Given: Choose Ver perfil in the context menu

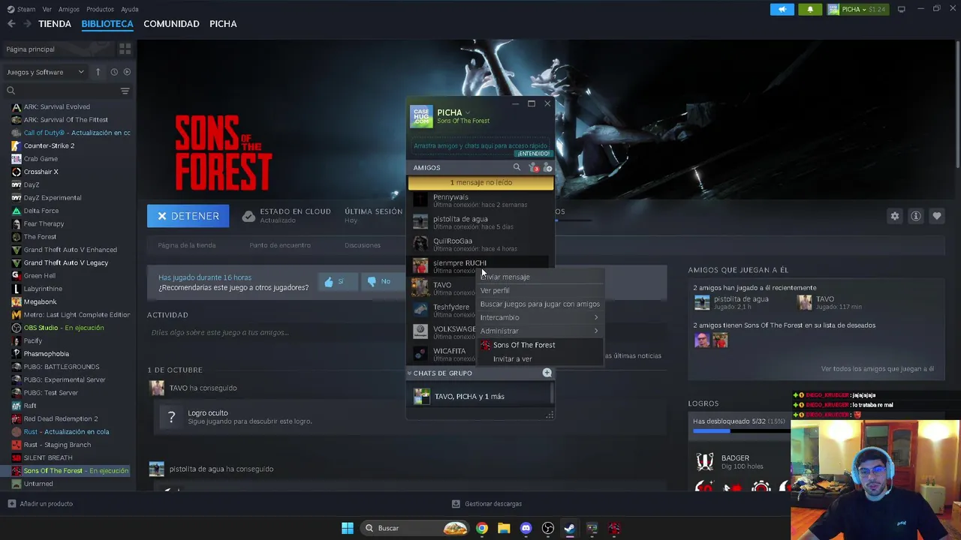Looking at the screenshot, I should (x=539, y=290).
